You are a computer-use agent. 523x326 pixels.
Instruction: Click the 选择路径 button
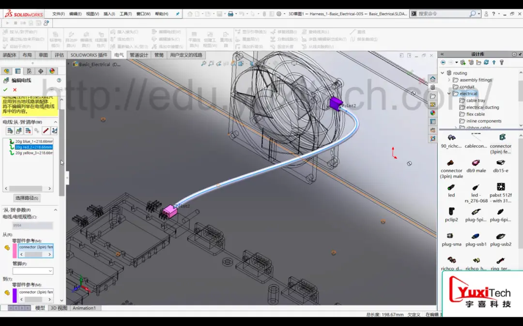coord(27,198)
